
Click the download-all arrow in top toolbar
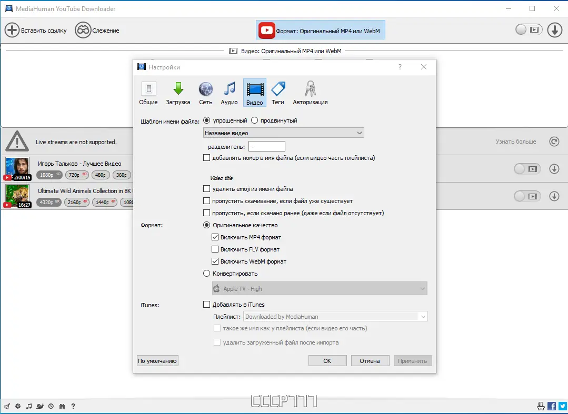(x=555, y=30)
